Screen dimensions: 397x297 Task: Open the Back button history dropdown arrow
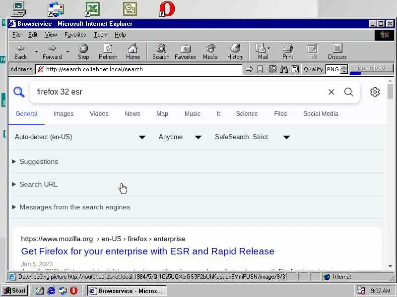tap(36, 52)
